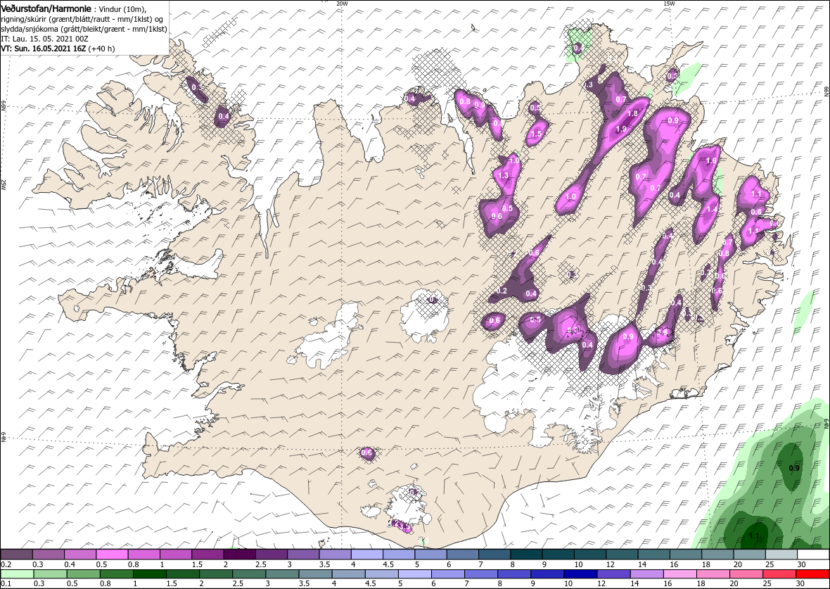
Task: Click the darkest purple 2 swatch in the upper legend row
Action: coord(239,555)
